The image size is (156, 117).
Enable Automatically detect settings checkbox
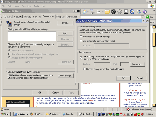(80, 37)
